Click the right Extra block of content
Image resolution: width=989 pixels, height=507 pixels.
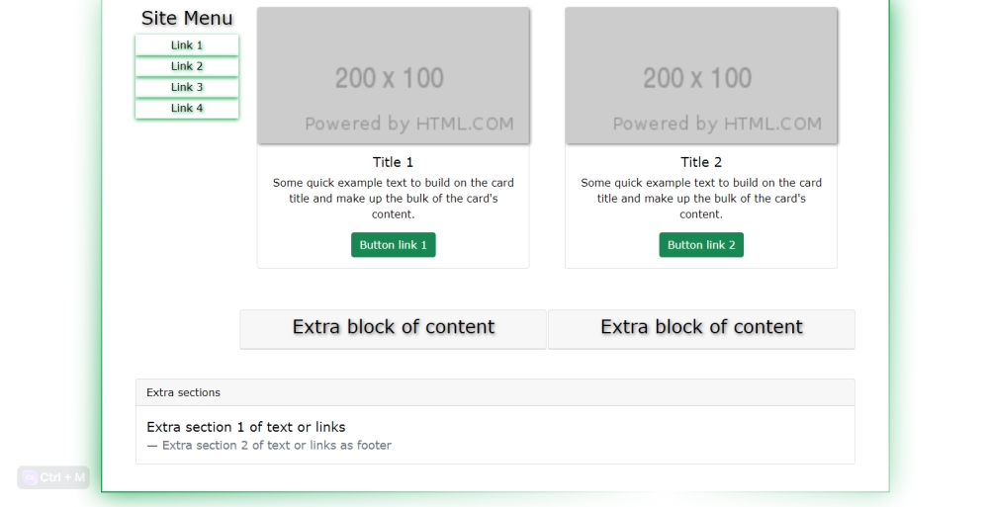pyautogui.click(x=701, y=329)
